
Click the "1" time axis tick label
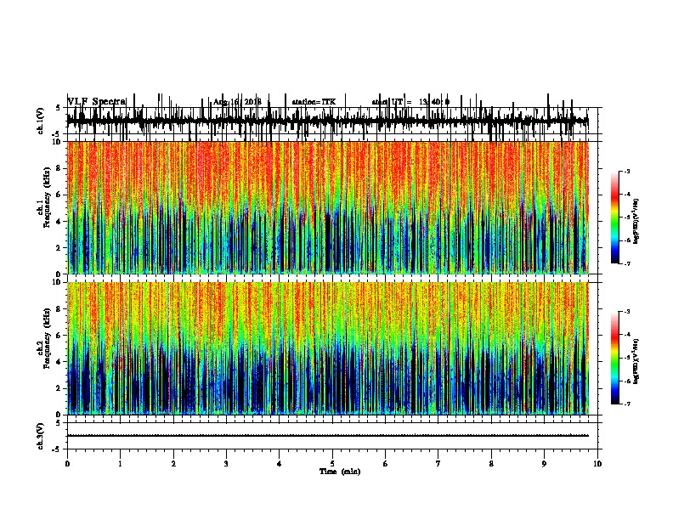(120, 463)
